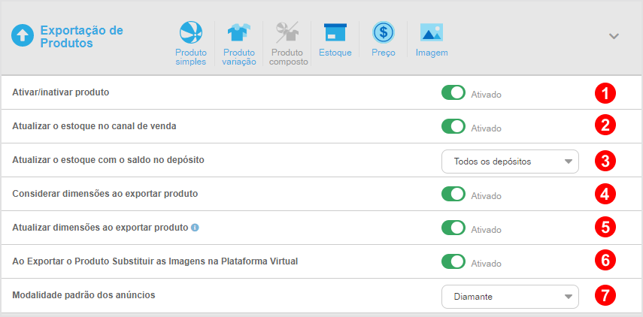This screenshot has height=317, width=643.
Task: Select the Produto variação shirt icon
Action: pyautogui.click(x=239, y=32)
